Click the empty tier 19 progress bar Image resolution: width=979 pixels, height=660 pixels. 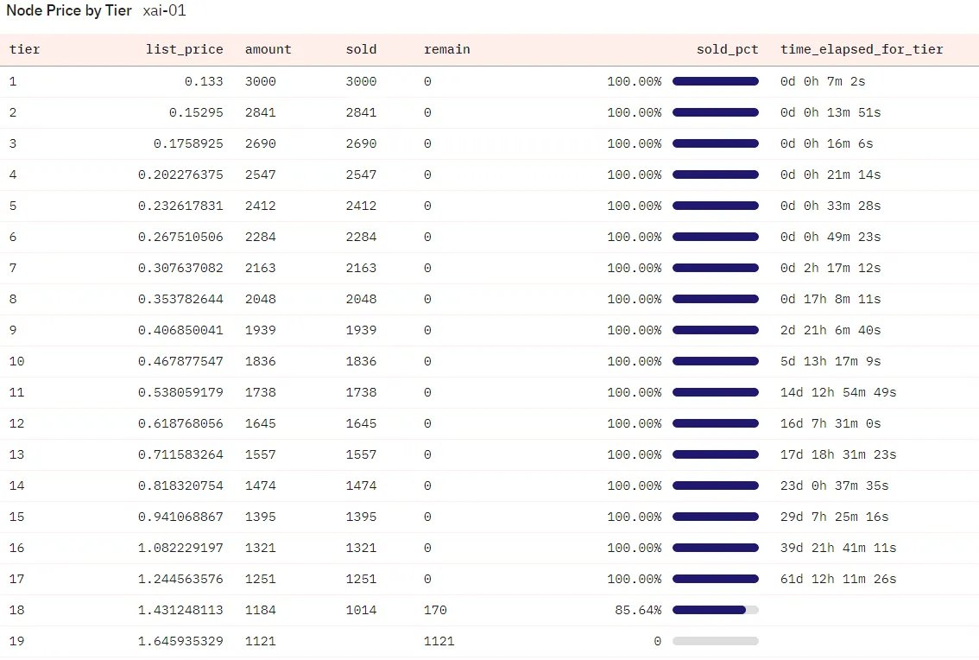coord(715,641)
